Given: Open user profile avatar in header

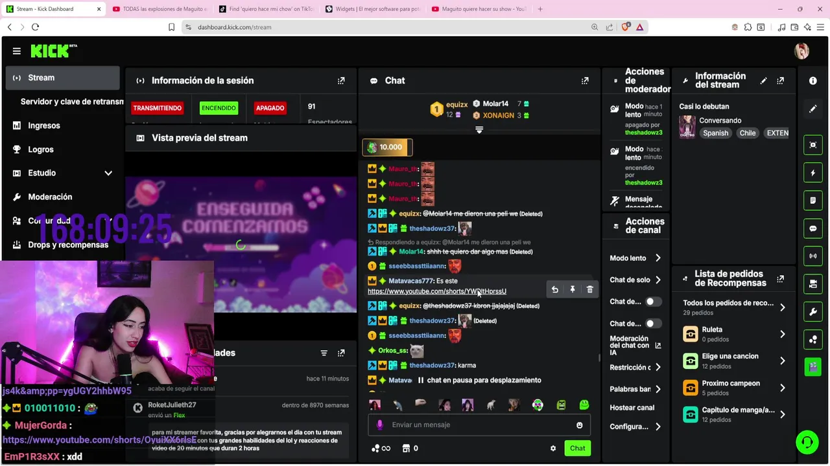Looking at the screenshot, I should [801, 51].
